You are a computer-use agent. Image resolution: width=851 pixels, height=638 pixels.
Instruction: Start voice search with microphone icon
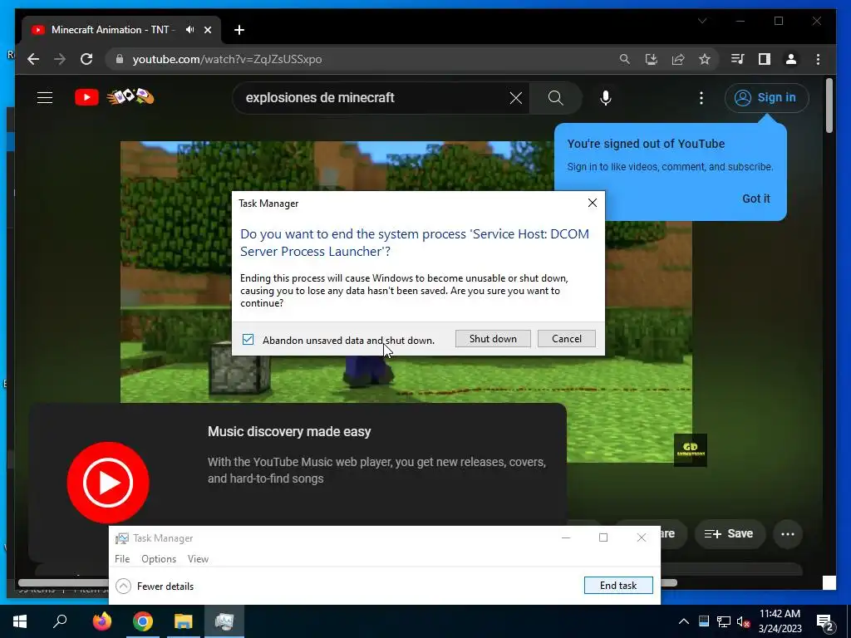tap(606, 98)
